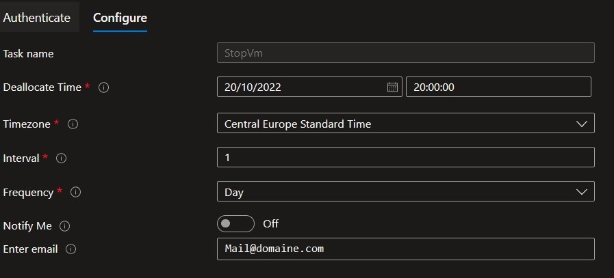Click the Interval input field
This screenshot has height=278, width=614.
click(x=405, y=158)
